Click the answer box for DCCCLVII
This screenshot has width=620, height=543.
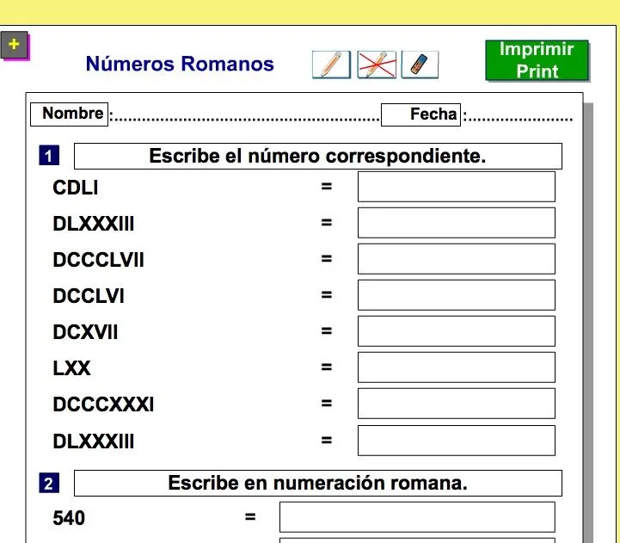coord(457,259)
